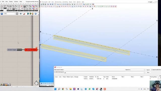Select the lower yellow beam in model
Screen dimensions: 161x91
coord(73,53)
